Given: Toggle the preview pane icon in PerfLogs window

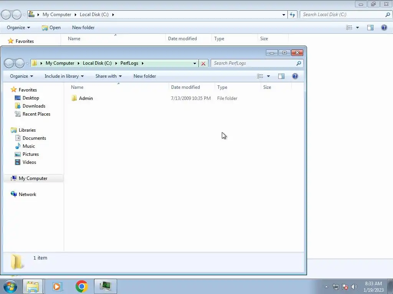Looking at the screenshot, I should (281, 76).
